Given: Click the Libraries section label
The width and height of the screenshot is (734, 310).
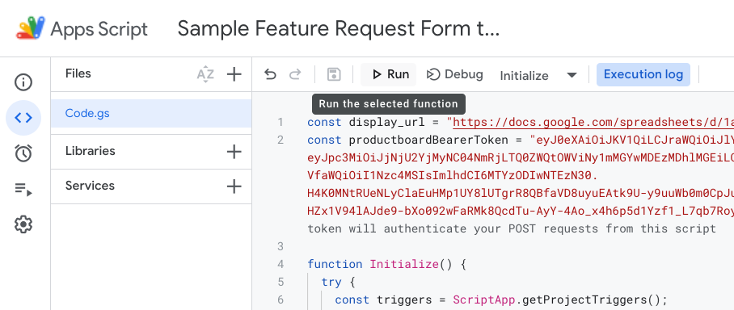Looking at the screenshot, I should (x=91, y=151).
